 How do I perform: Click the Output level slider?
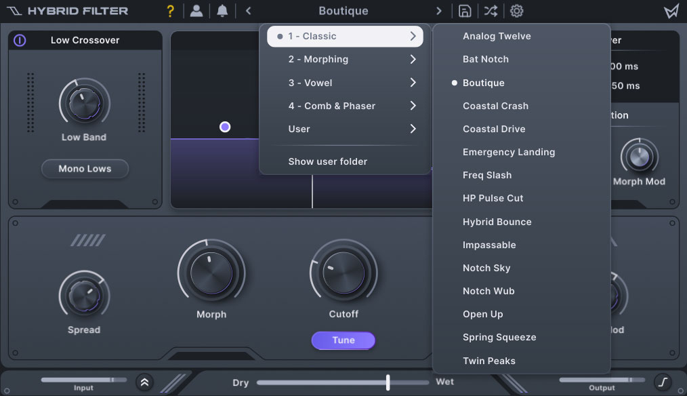pos(602,380)
